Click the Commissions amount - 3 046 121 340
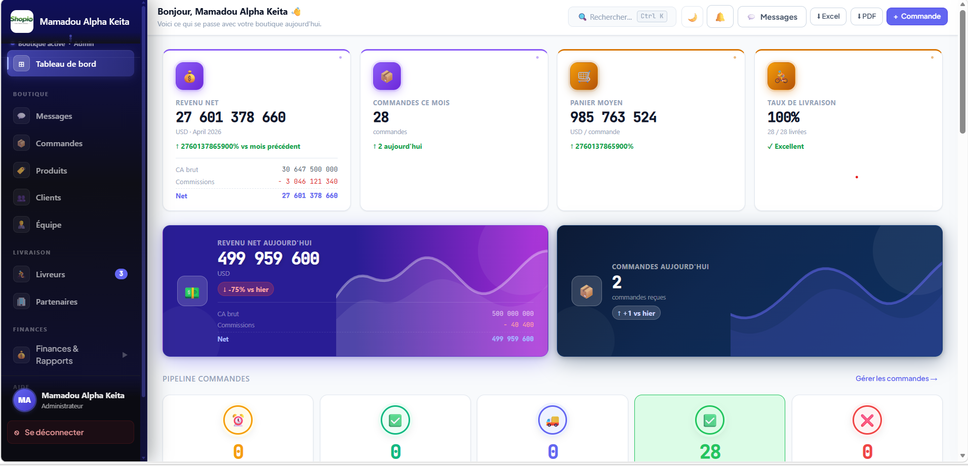This screenshot has width=968, height=466. (x=308, y=181)
